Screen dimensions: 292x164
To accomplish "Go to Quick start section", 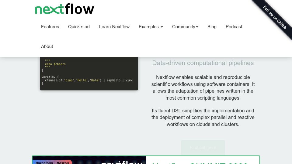I will pyautogui.click(x=79, y=27).
